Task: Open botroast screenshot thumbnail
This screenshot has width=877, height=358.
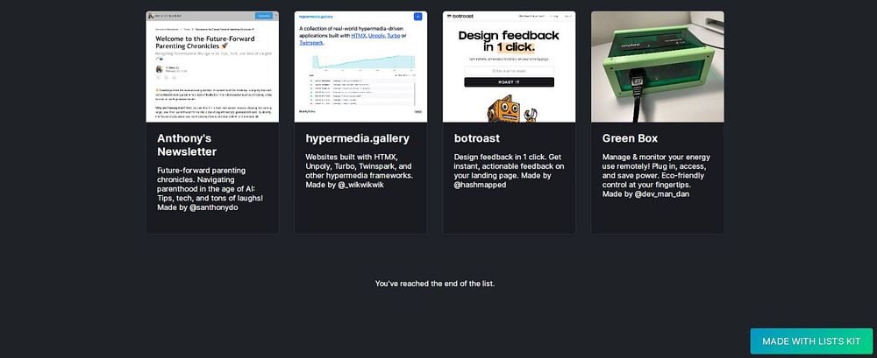Action: tap(509, 67)
